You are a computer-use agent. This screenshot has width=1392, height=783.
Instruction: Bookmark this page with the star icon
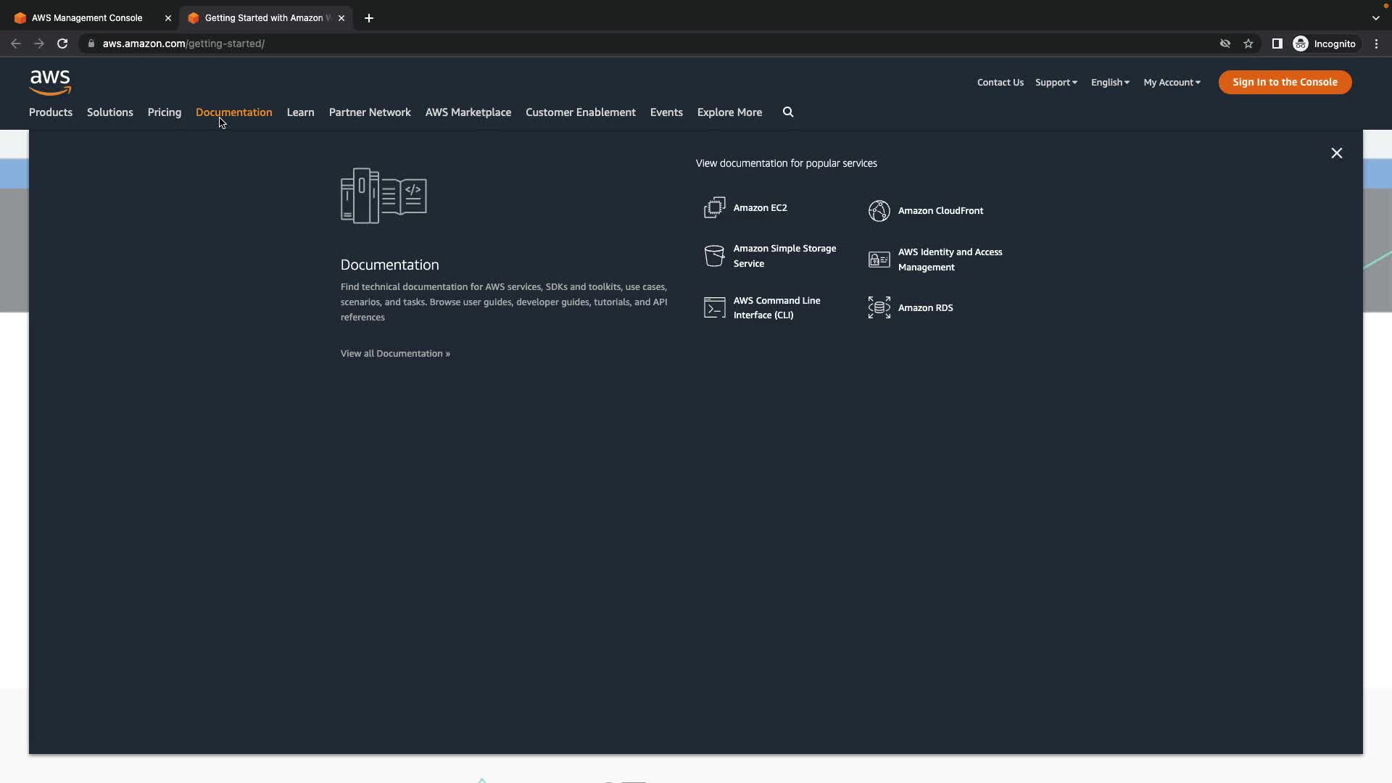[1248, 43]
